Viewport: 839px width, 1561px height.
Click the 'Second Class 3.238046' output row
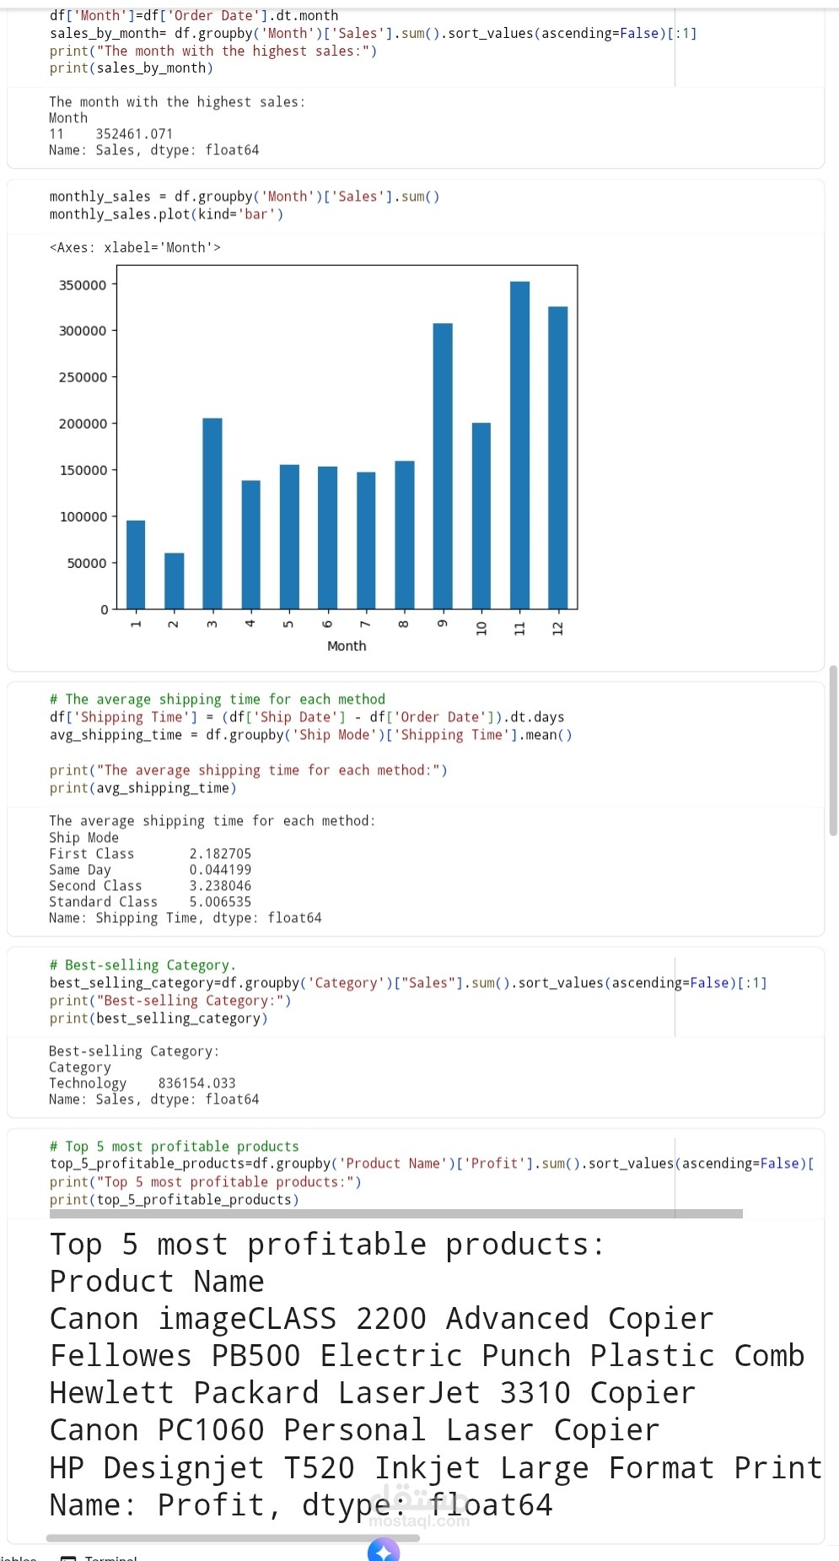(x=150, y=886)
